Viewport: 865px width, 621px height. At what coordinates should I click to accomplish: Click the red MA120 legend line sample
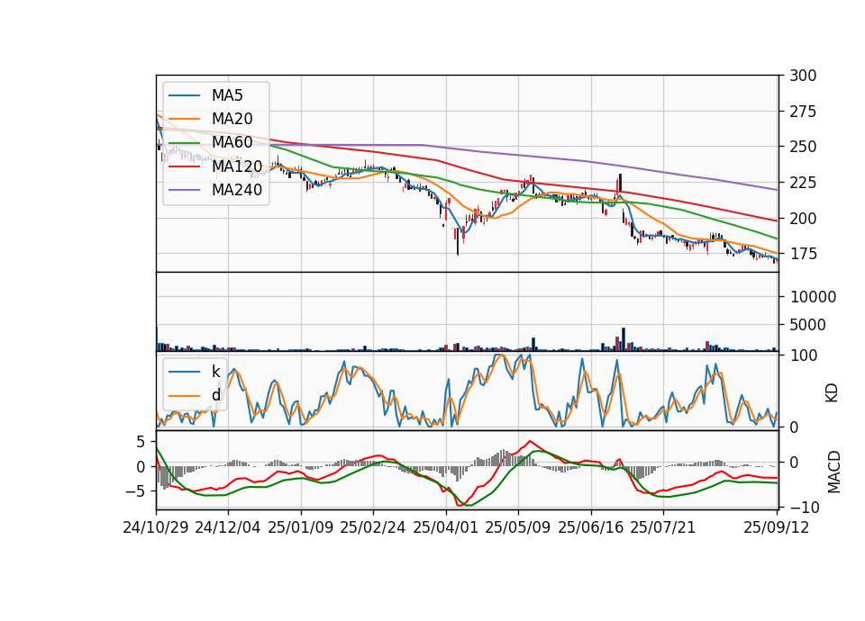click(x=184, y=166)
